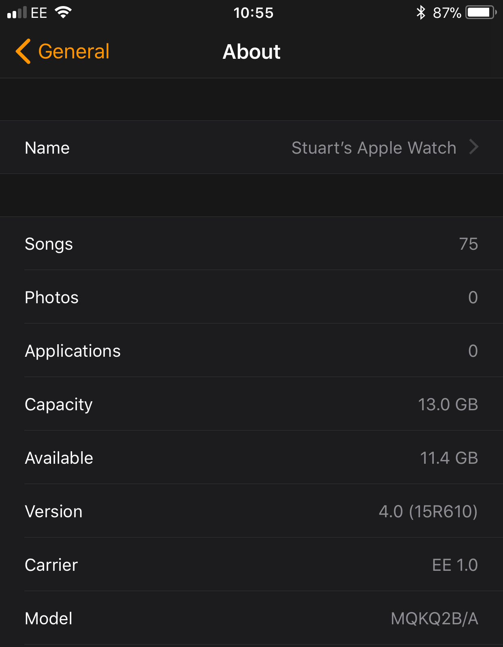
Task: Tap the Capacity 13.0 GB value
Action: tap(448, 404)
